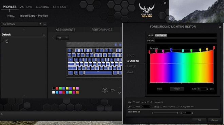224x125 pixels.
Task: Switch to the PROFILES tab
Action: click(10, 7)
